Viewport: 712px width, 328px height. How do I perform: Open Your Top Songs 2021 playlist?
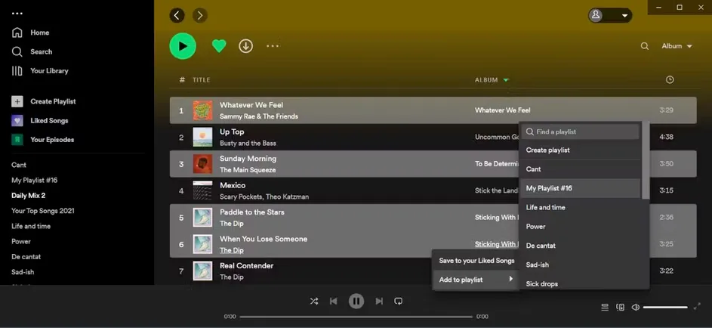[x=43, y=211]
